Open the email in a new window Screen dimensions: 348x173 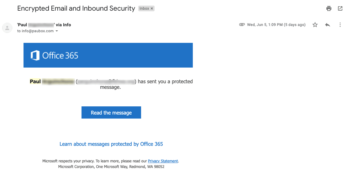coord(340,8)
